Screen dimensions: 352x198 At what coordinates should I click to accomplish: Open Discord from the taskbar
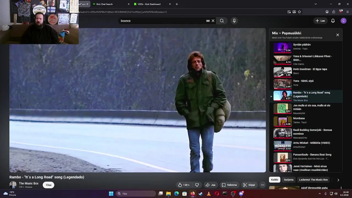241,194
